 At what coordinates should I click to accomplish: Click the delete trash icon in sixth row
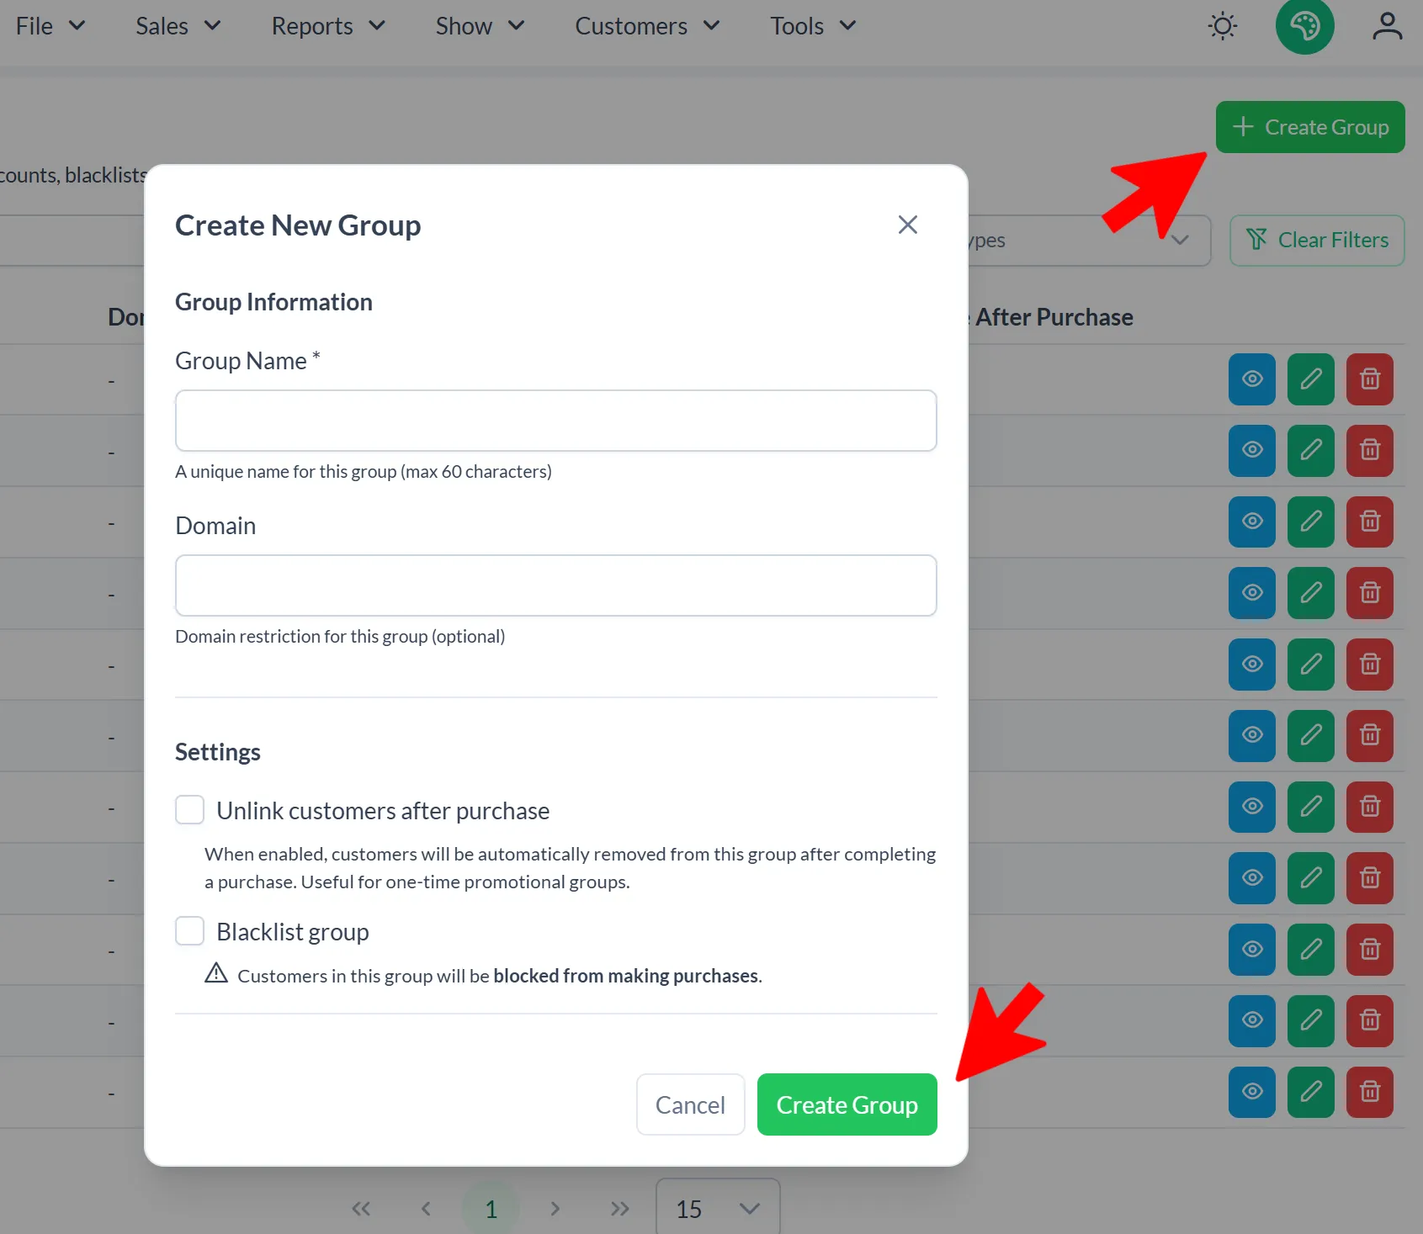(1370, 735)
